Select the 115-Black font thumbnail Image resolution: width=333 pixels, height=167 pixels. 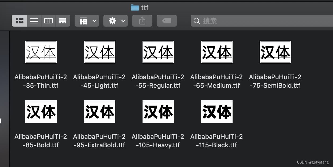[217, 111]
